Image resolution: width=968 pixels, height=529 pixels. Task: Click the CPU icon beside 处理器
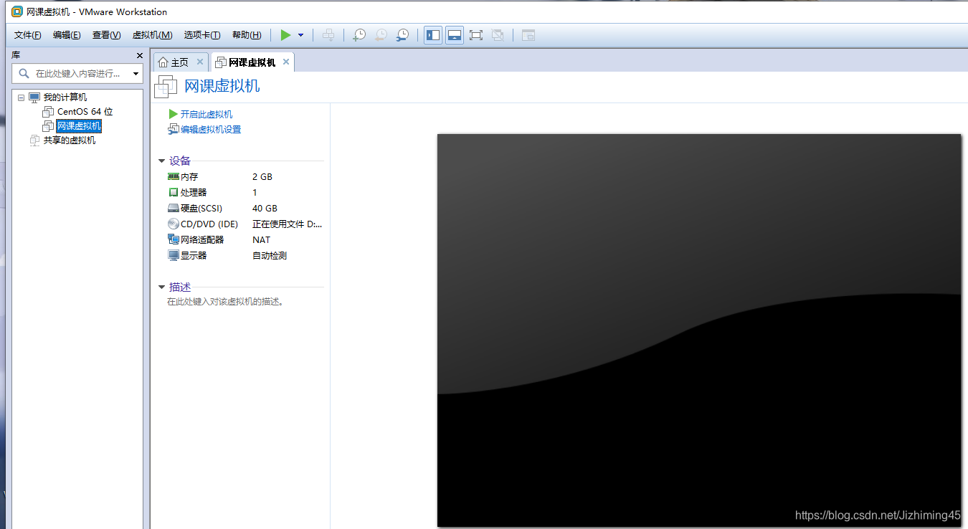point(173,192)
